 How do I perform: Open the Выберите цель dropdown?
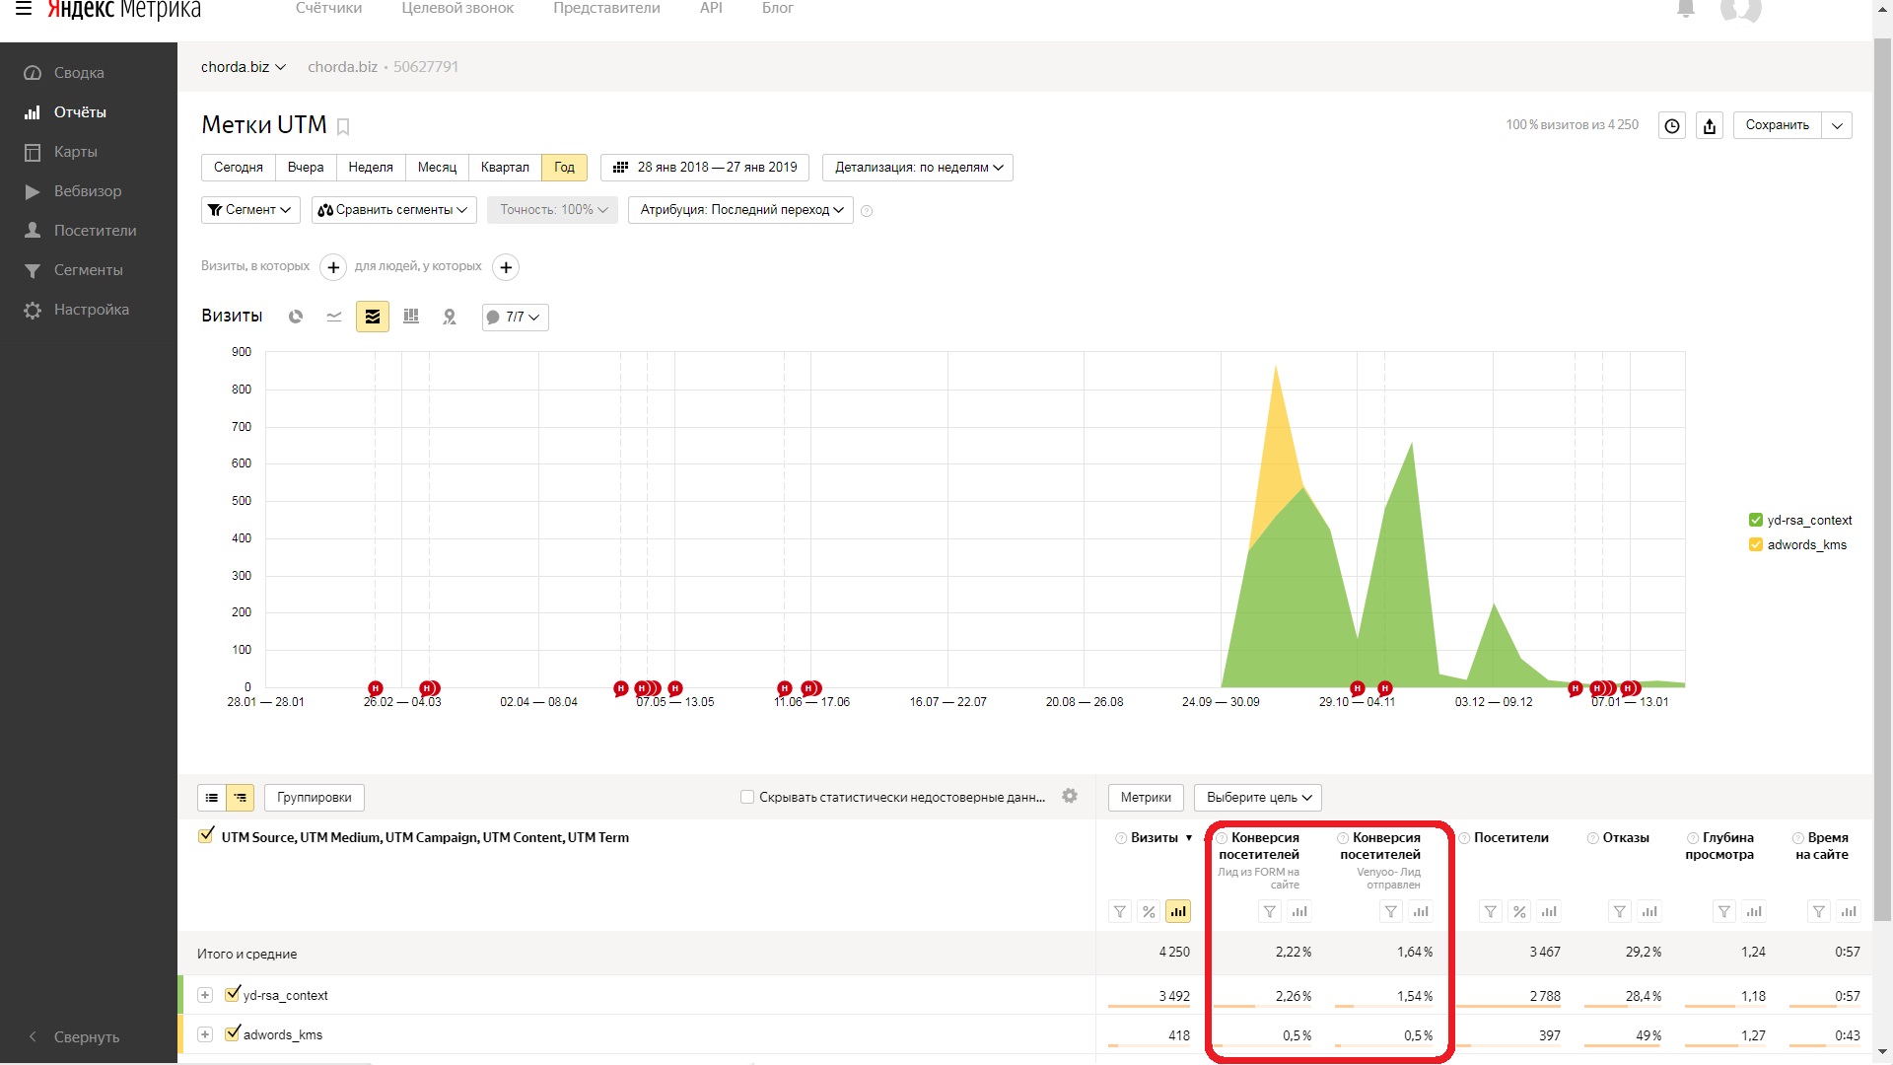1258,797
